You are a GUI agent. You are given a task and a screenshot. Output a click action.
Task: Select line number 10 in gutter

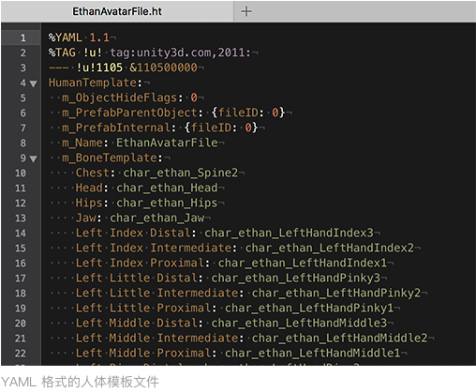click(21, 173)
